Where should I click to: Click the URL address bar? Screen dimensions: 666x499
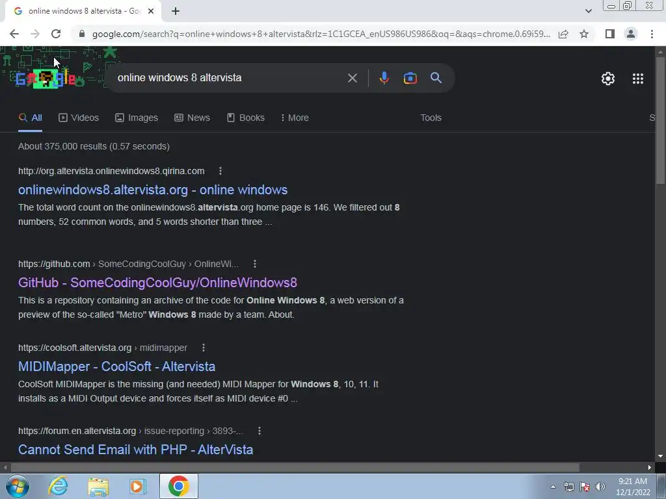pyautogui.click(x=321, y=34)
